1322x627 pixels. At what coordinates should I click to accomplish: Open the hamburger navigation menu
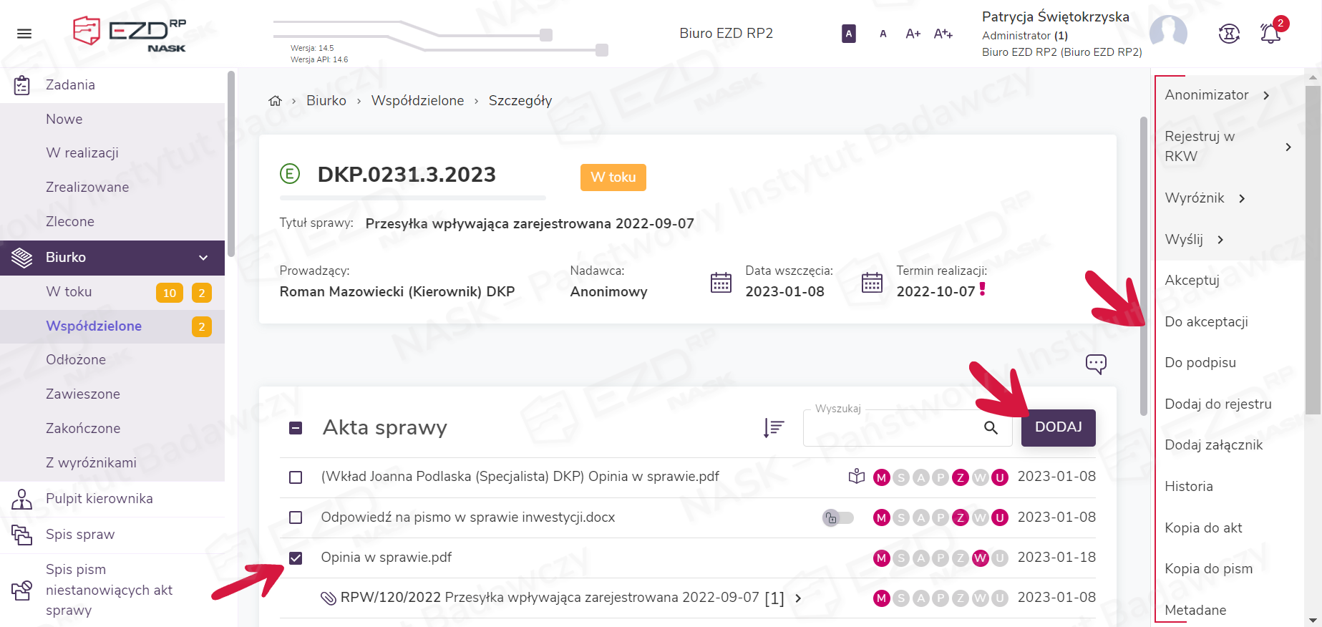click(x=24, y=34)
